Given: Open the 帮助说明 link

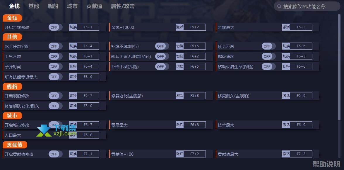Looking at the screenshot, I should [326, 164].
